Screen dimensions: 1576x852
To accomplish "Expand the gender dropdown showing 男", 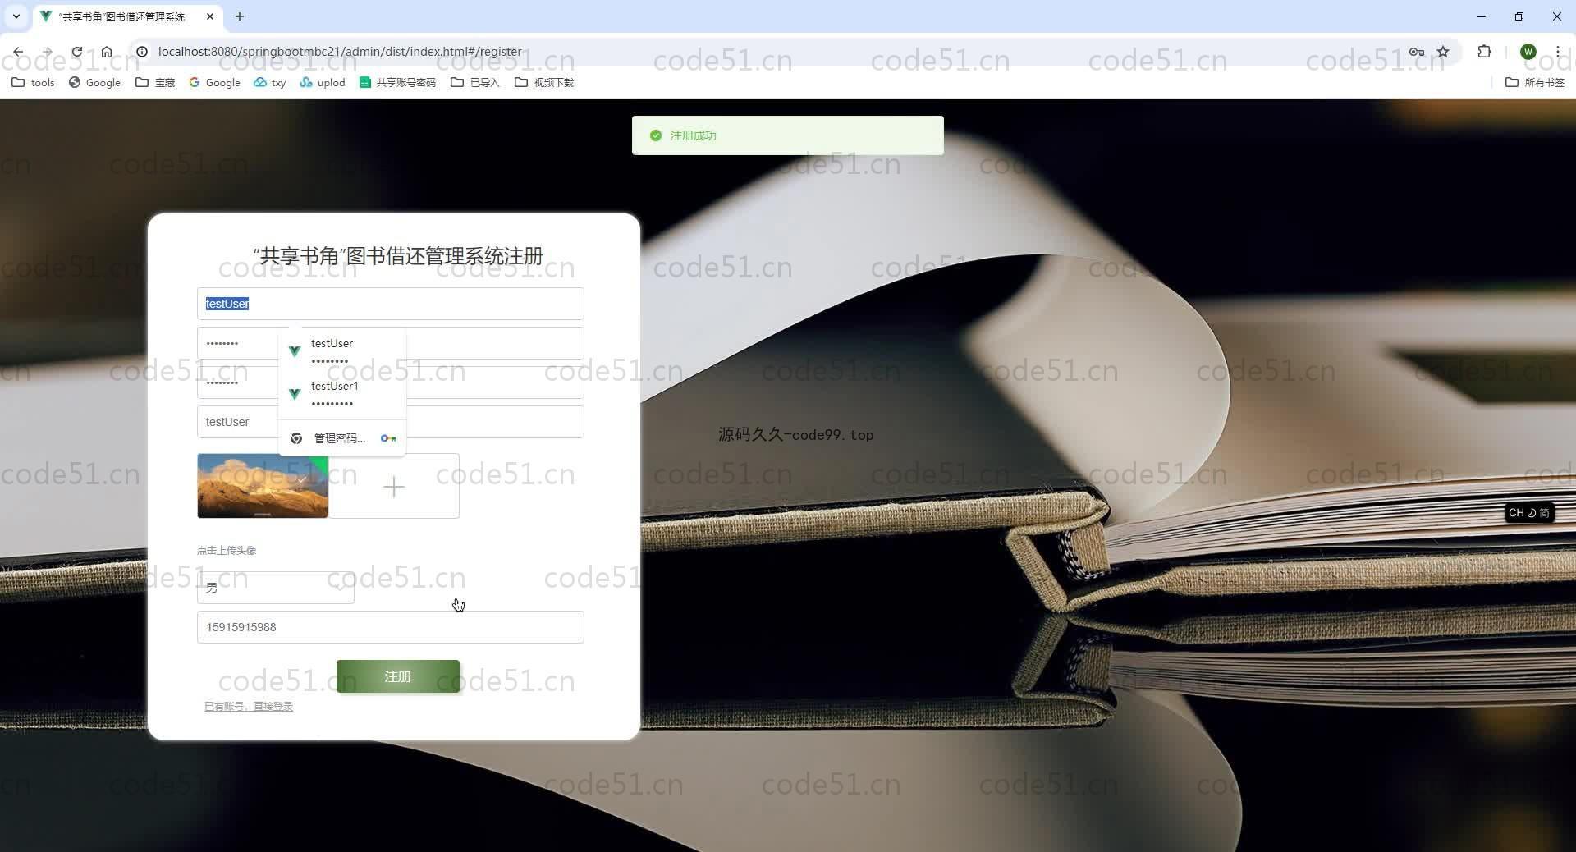I will click(276, 588).
